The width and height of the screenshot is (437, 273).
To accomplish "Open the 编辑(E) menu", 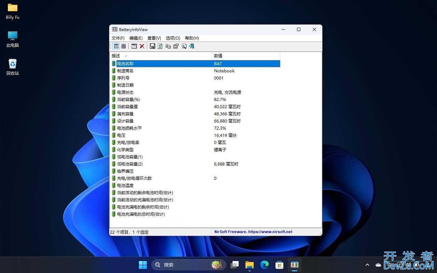I will (x=136, y=38).
